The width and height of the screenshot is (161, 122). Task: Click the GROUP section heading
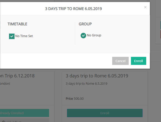(x=85, y=24)
